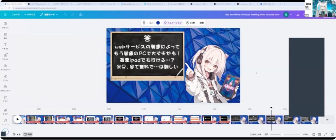Open the ファイル menu
The height and width of the screenshot is (140, 336).
coord(16,15)
